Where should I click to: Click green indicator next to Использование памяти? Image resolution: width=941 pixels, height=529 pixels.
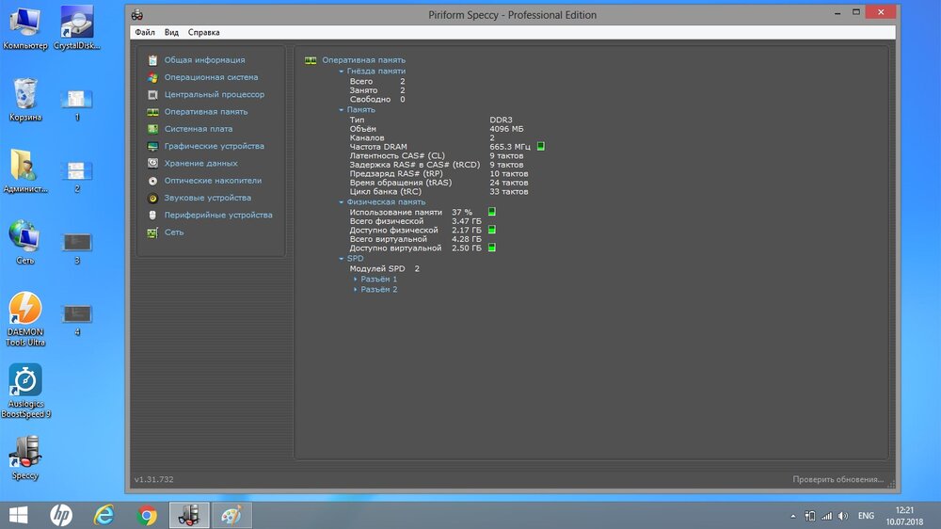click(x=491, y=213)
